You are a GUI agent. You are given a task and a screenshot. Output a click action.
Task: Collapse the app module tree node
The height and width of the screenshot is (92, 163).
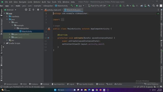[x=5, y=14]
